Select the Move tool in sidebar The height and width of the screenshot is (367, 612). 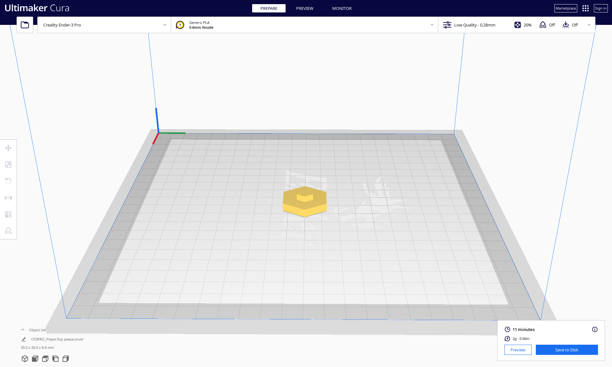pos(8,148)
